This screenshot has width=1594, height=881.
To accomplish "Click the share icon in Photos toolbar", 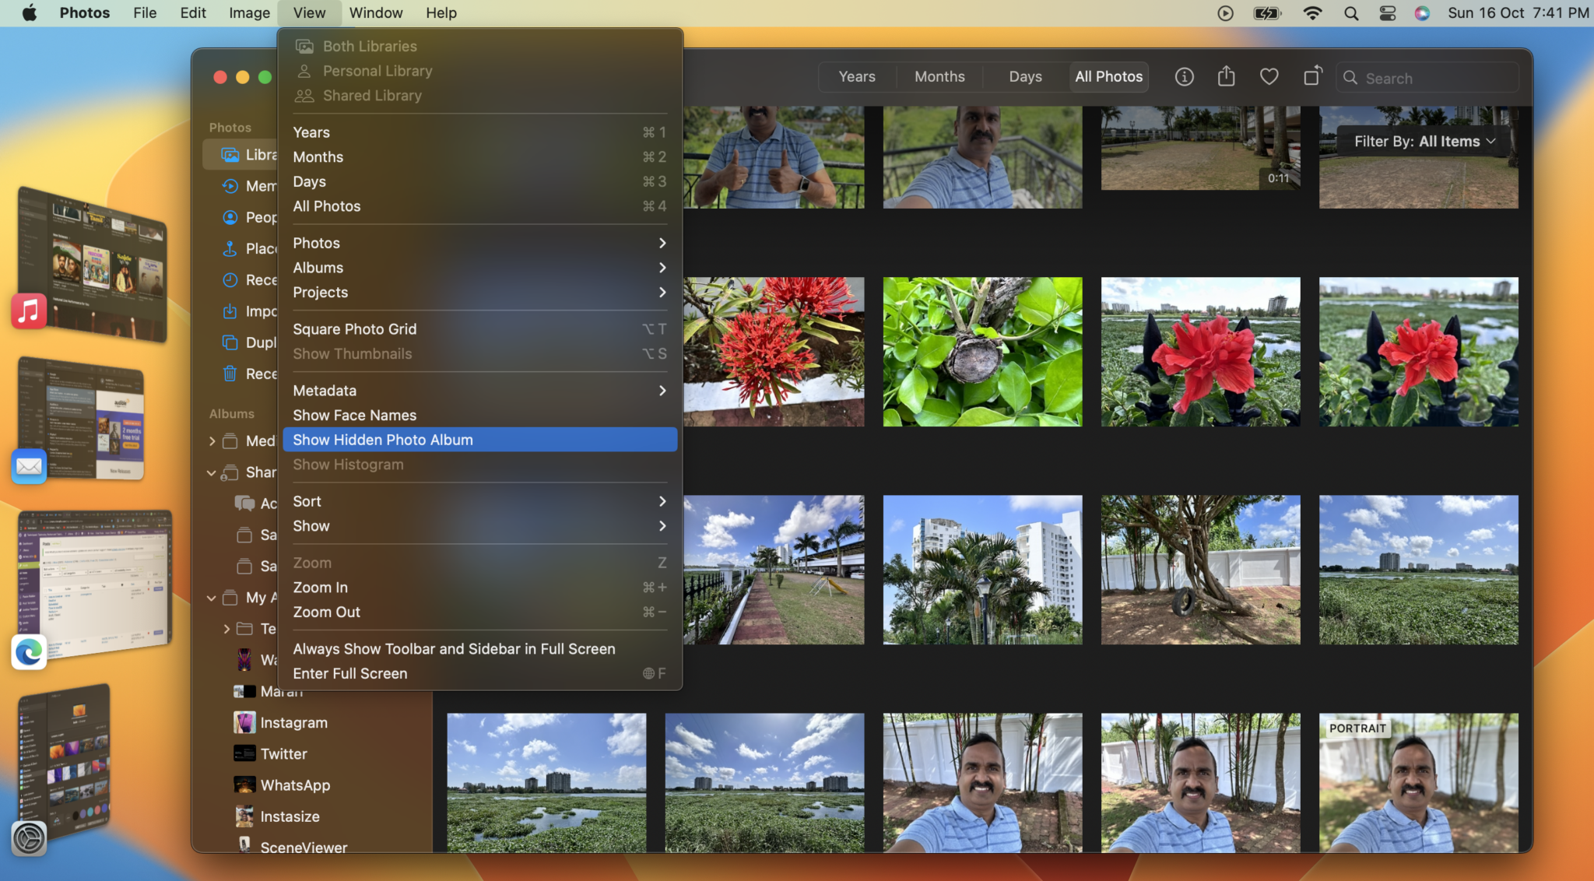I will tap(1226, 76).
